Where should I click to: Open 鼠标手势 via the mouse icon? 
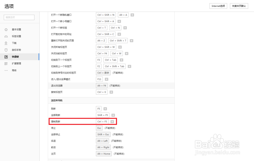point(6,50)
